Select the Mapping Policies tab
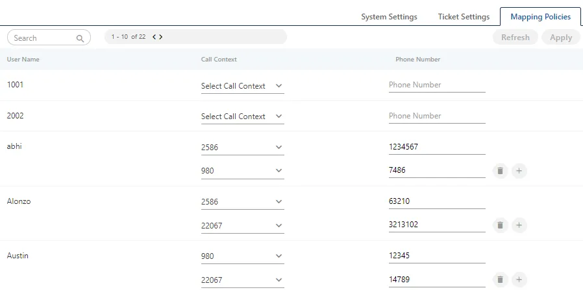This screenshot has width=583, height=290. (541, 17)
